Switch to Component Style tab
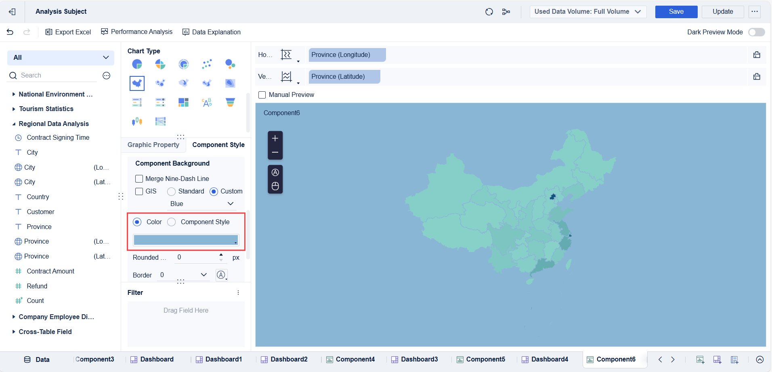This screenshot has height=372, width=772. [218, 145]
